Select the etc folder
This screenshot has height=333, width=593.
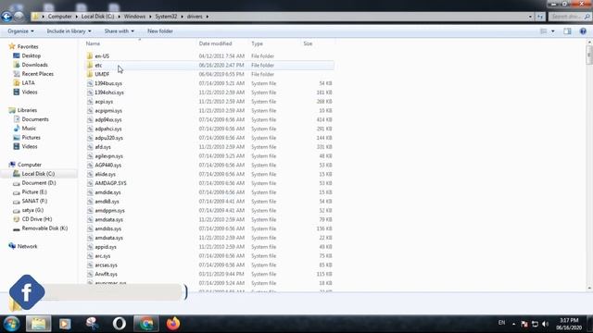tap(209, 65)
